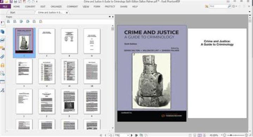Click the first icon in Pages panel toolbar
The image size is (253, 137).
point(8,21)
